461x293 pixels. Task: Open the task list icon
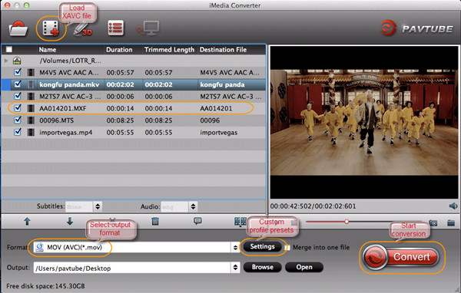(115, 28)
